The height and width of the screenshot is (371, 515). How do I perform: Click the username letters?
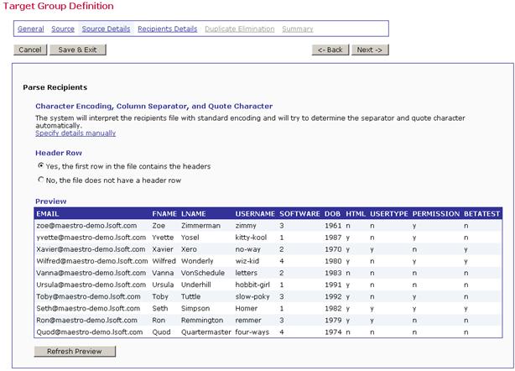(247, 273)
